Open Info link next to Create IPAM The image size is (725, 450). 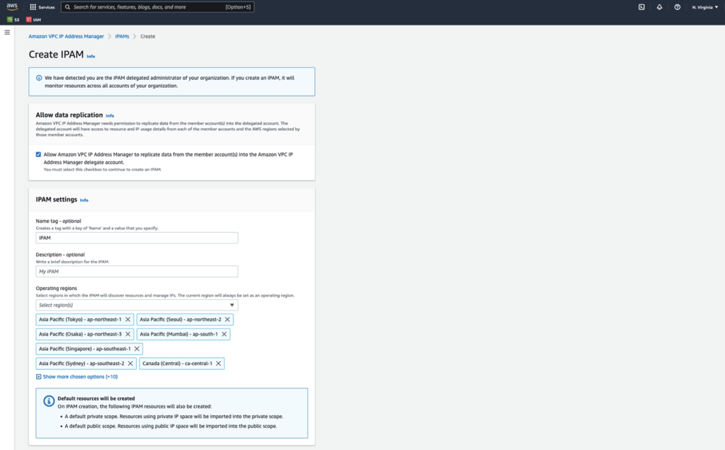91,57
